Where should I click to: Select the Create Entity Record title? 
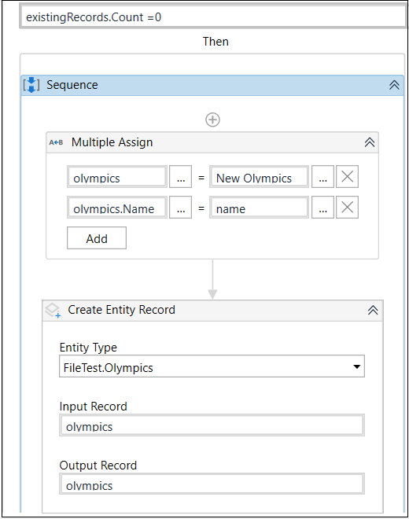point(122,310)
